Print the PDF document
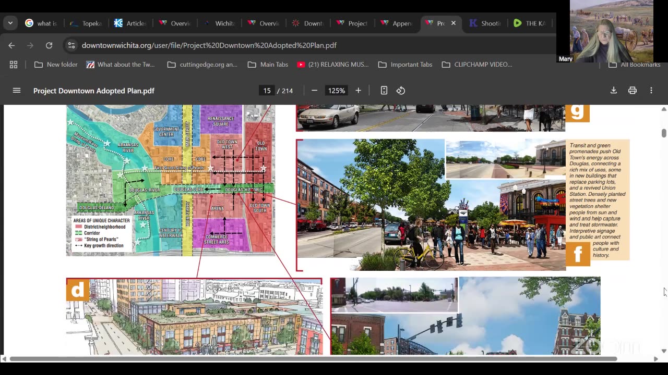Screen dimensions: 668x375 click(x=633, y=91)
